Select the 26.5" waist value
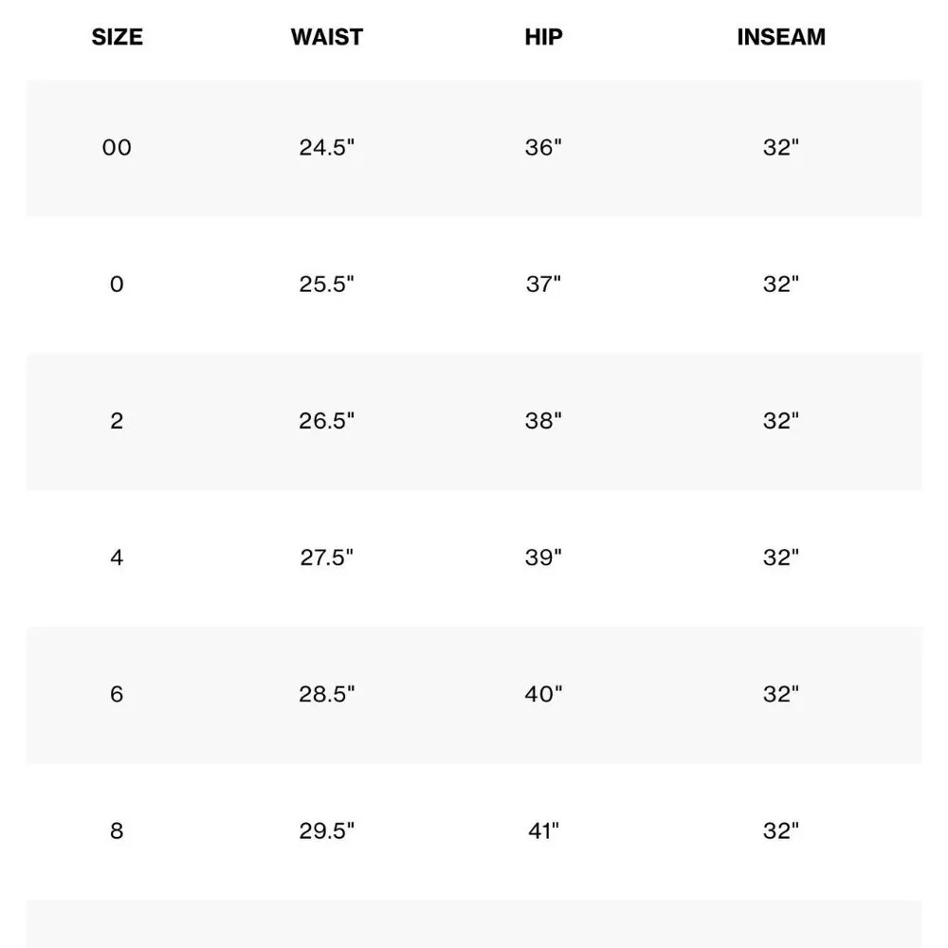 tap(327, 421)
